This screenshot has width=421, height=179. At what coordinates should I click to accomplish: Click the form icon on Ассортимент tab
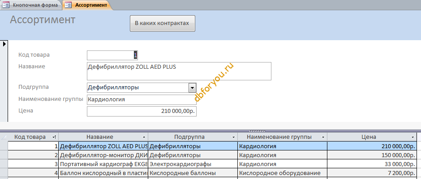(68, 5)
